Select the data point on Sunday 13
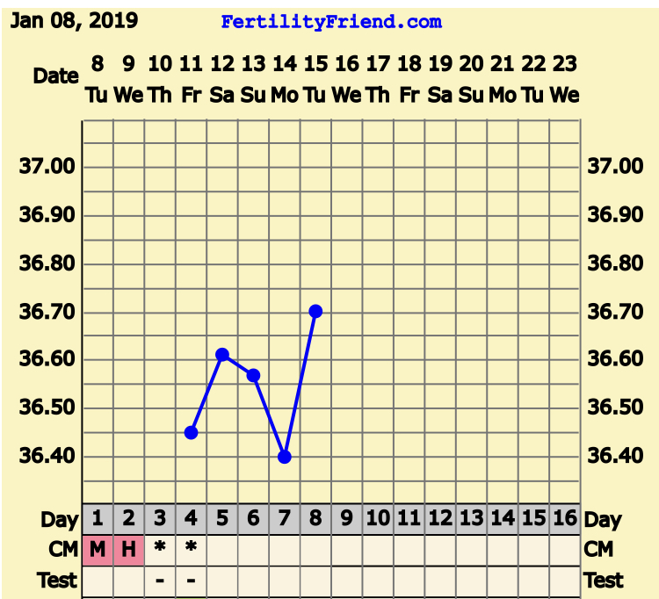Viewport: 659px width, 599px height. [253, 375]
